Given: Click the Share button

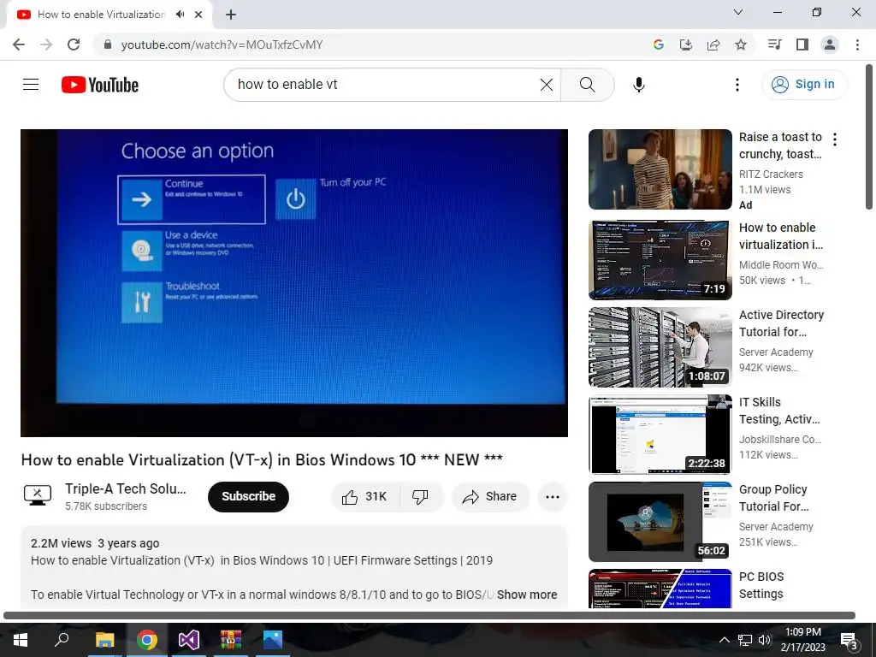Looking at the screenshot, I should (490, 496).
